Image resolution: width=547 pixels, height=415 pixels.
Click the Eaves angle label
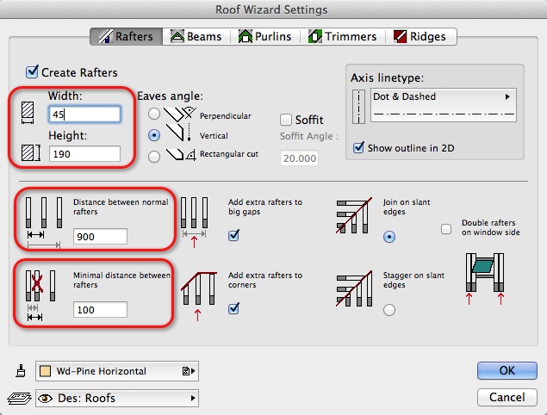[170, 96]
